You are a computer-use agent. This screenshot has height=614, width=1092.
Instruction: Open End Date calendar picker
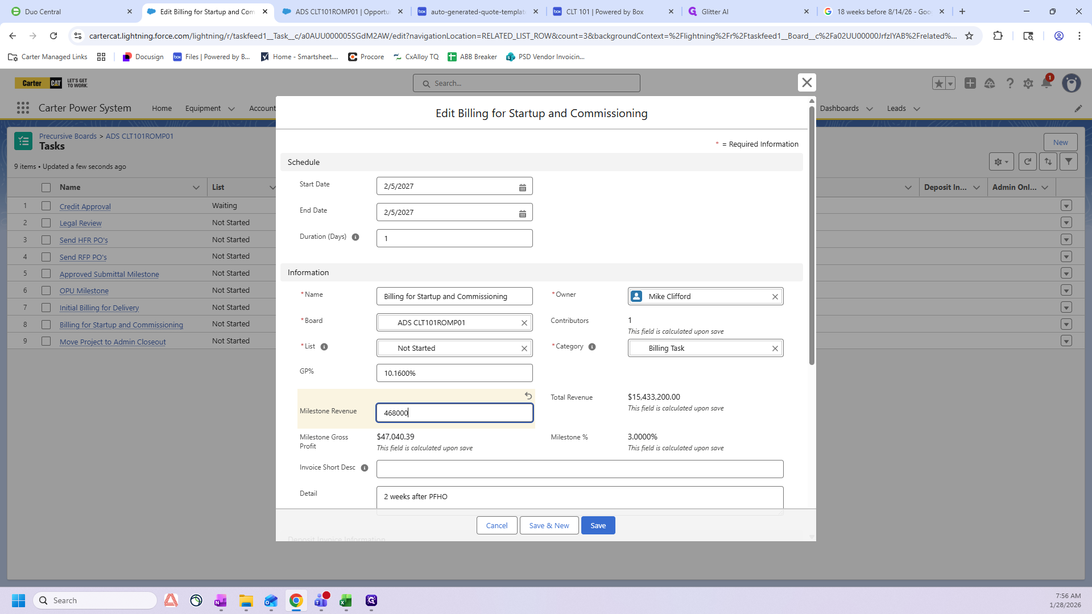tap(522, 213)
